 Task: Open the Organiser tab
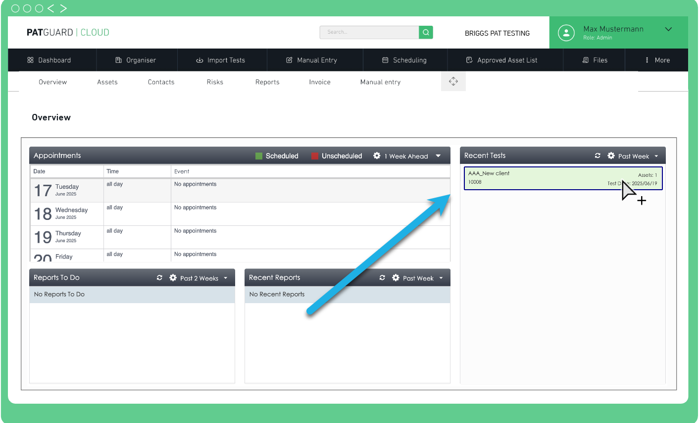click(137, 60)
